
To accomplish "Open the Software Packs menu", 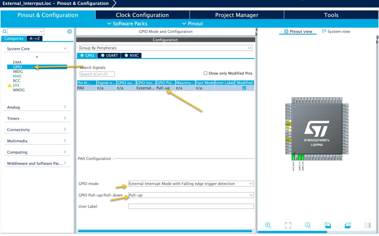I will tap(127, 24).
